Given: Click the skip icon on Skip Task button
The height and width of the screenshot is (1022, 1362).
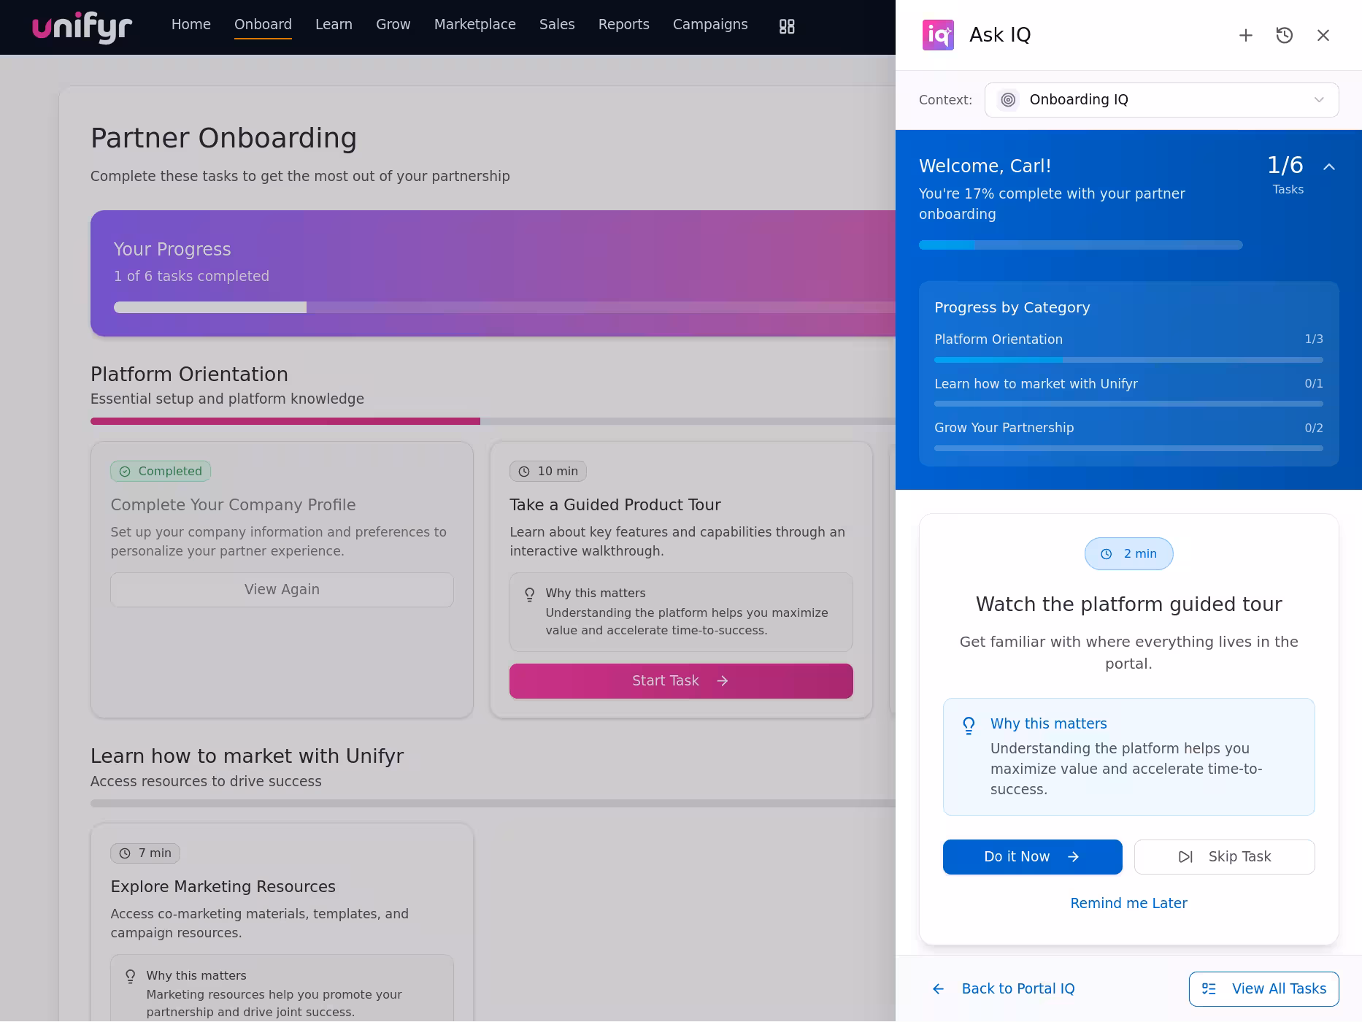Looking at the screenshot, I should (1185, 856).
